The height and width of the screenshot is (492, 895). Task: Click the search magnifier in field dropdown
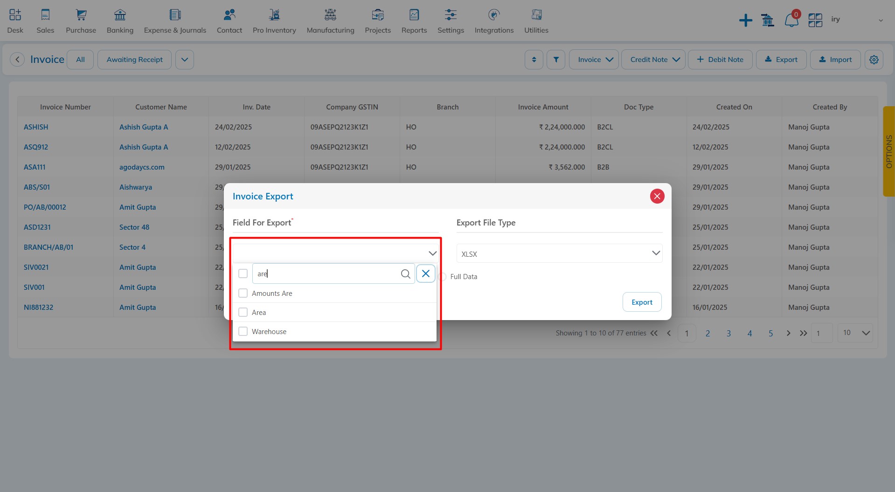[405, 274]
